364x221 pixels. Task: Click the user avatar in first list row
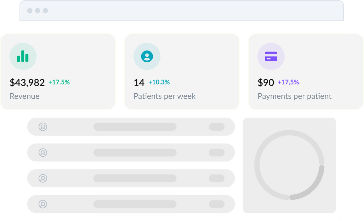[x=43, y=127]
